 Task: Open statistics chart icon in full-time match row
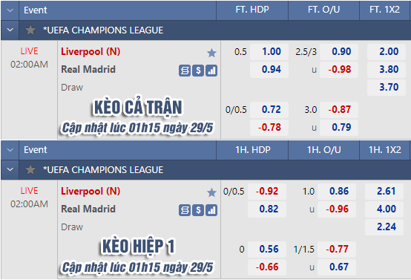(211, 71)
